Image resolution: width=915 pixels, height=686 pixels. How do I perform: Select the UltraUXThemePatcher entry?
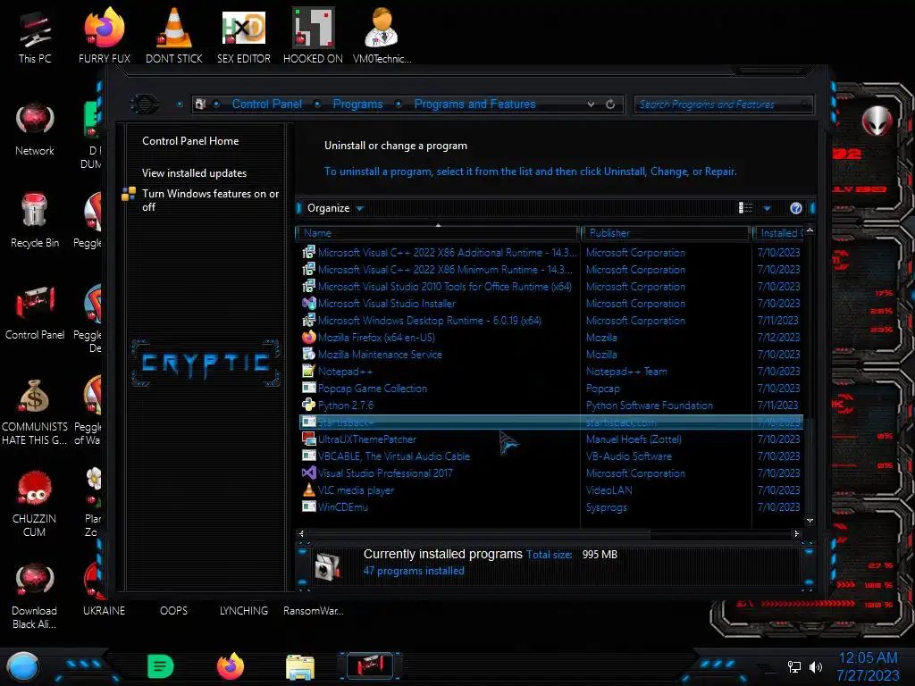click(551, 439)
